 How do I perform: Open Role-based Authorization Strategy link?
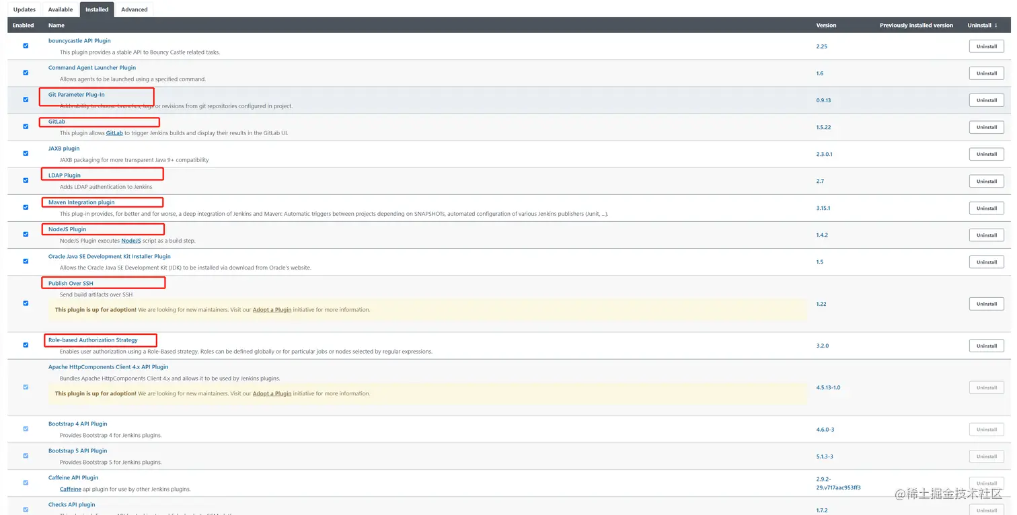pos(93,340)
